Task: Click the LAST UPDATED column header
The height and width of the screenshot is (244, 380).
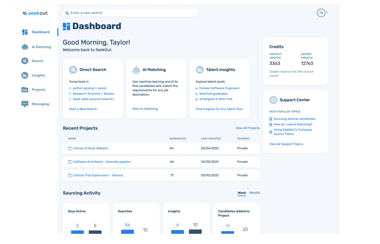Action: click(211, 139)
